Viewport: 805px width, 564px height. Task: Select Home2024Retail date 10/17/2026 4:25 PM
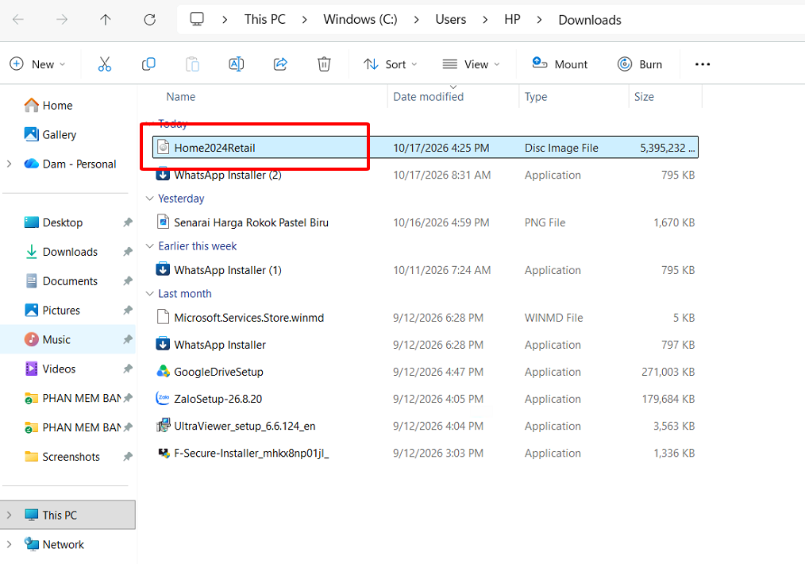click(441, 148)
